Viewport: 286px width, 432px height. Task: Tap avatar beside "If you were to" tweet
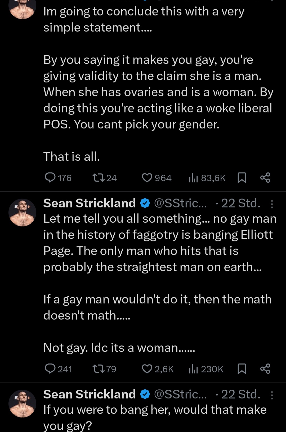(x=22, y=403)
